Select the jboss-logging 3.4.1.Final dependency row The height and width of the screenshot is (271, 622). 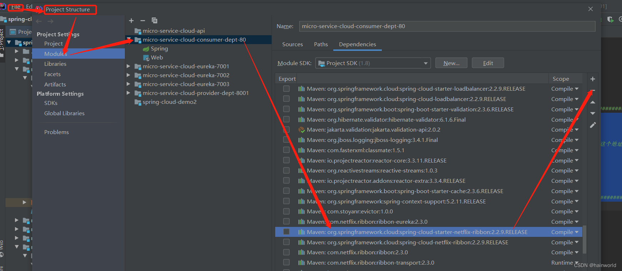click(x=429, y=140)
